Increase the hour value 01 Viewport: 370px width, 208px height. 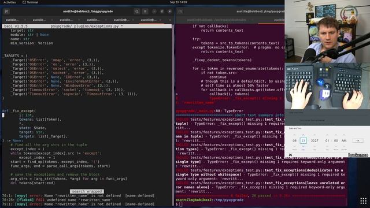coord(327,135)
